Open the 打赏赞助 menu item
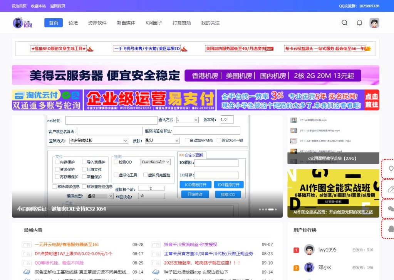The width and height of the screenshot is (394, 280). pos(182,23)
